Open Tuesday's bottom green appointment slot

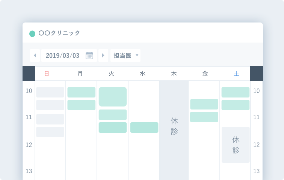tap(113, 127)
